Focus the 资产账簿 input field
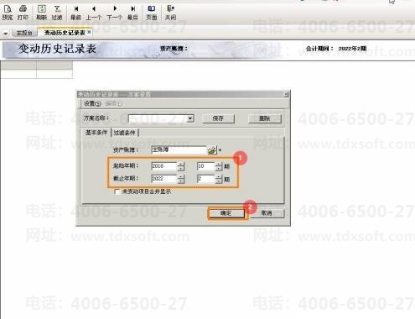Image resolution: width=415 pixels, height=319 pixels. point(179,150)
